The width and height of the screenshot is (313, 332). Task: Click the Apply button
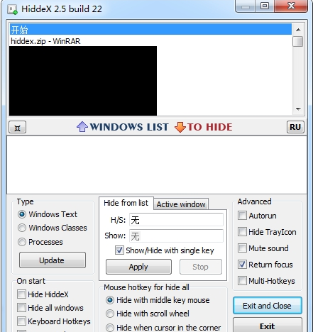click(x=138, y=267)
